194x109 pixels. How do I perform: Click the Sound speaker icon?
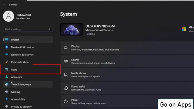pos(66,61)
